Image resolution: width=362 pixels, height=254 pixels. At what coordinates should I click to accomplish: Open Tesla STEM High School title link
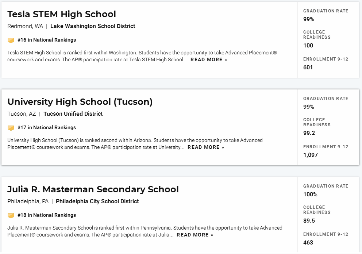[x=62, y=14]
